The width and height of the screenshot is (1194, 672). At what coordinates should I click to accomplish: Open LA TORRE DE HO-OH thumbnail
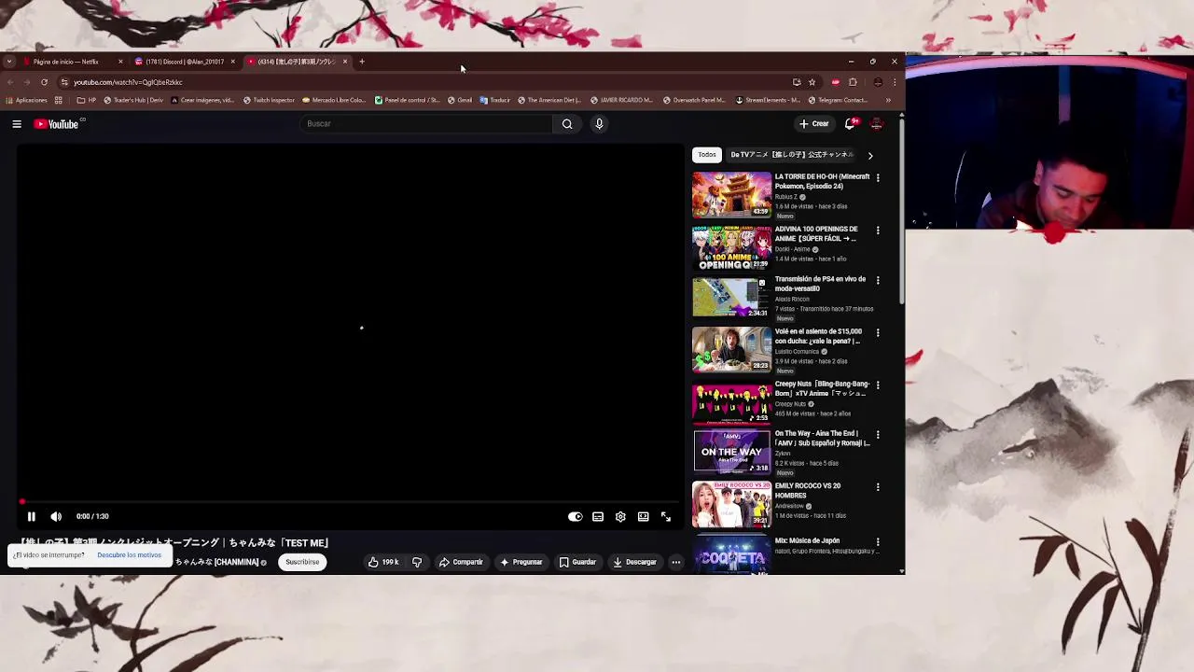[732, 194]
